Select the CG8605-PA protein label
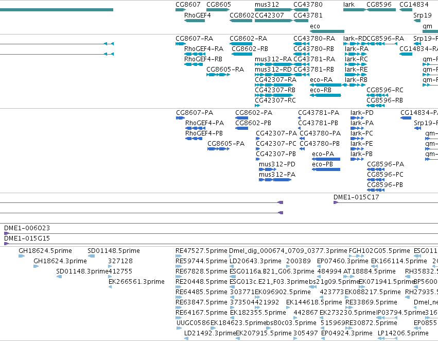The height and width of the screenshot is (341, 438). (226, 144)
